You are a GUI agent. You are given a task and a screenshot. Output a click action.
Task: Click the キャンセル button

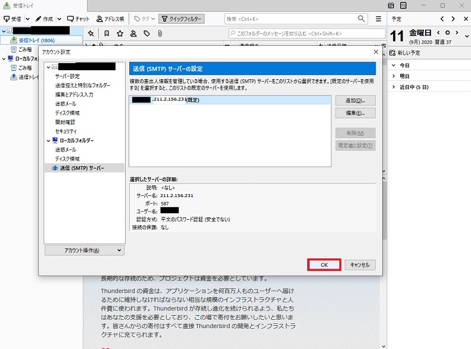(x=360, y=265)
